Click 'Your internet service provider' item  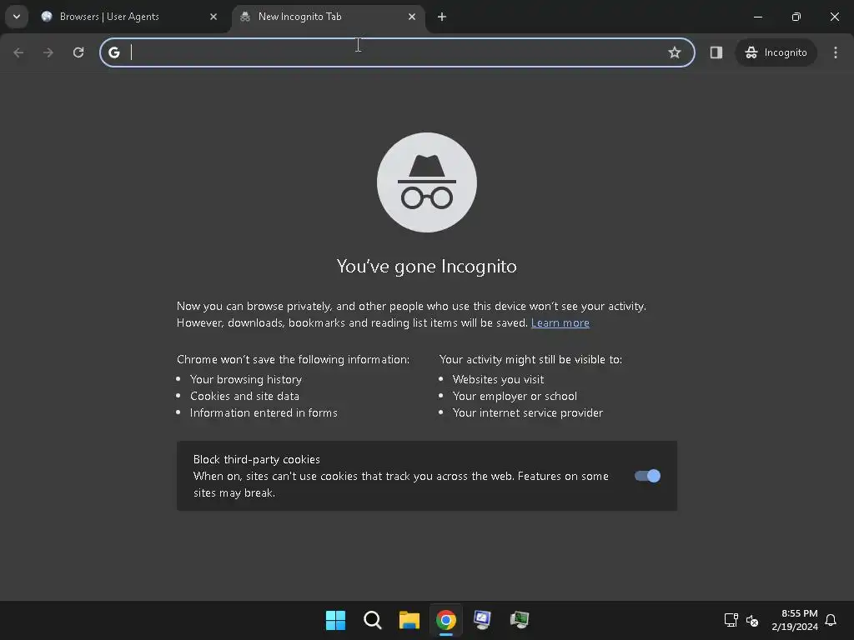[528, 412]
